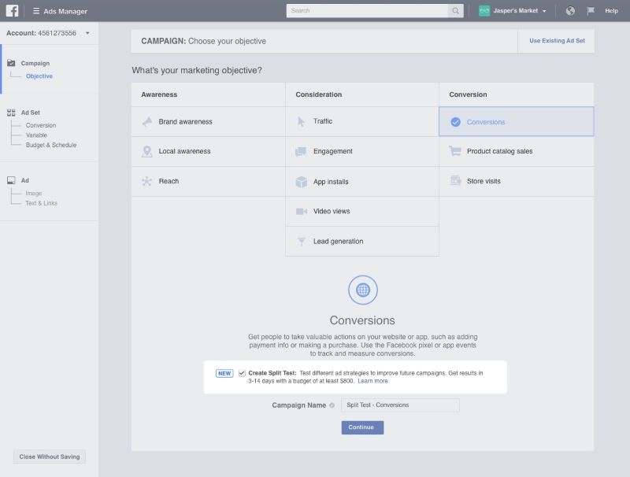Click the Facebook logo icon
This screenshot has height=477, width=630.
[12, 11]
